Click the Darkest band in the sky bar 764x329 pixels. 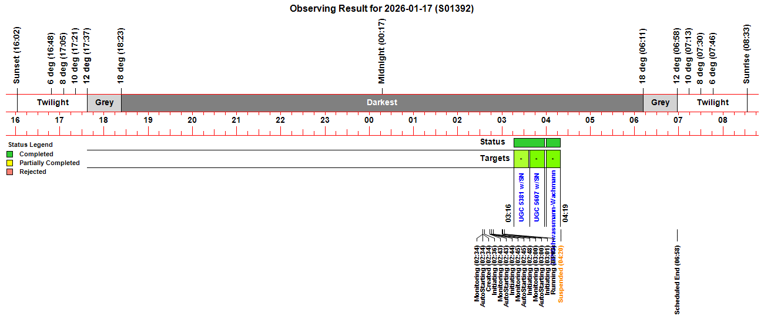[382, 102]
